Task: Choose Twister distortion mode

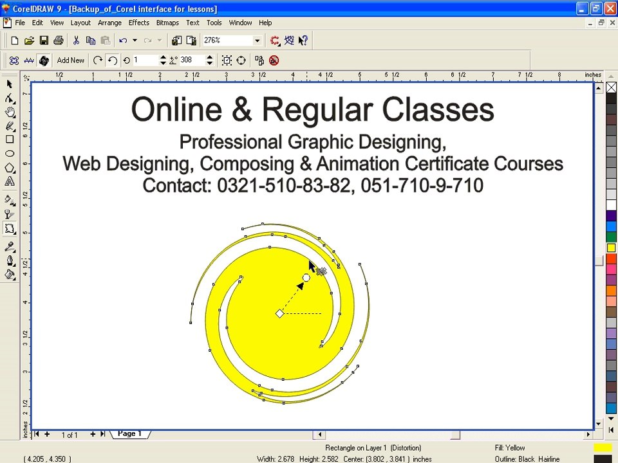Action: [44, 60]
